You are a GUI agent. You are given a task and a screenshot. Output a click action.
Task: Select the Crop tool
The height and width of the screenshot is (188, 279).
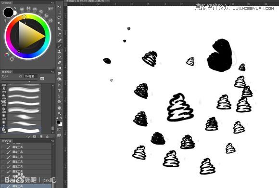click(x=59, y=29)
